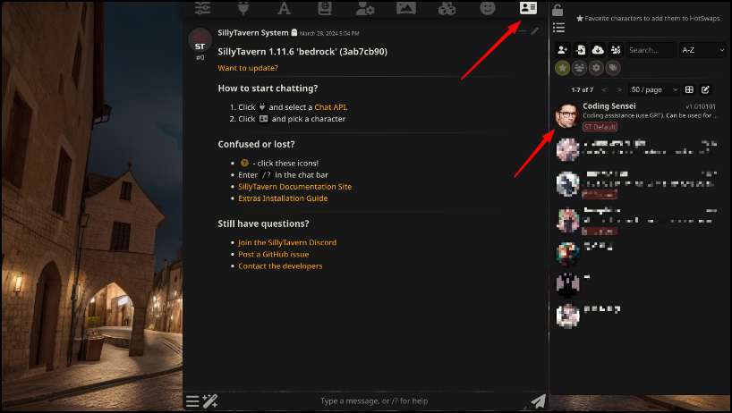Open the AI Response Configuration sliders panel

[x=202, y=8]
